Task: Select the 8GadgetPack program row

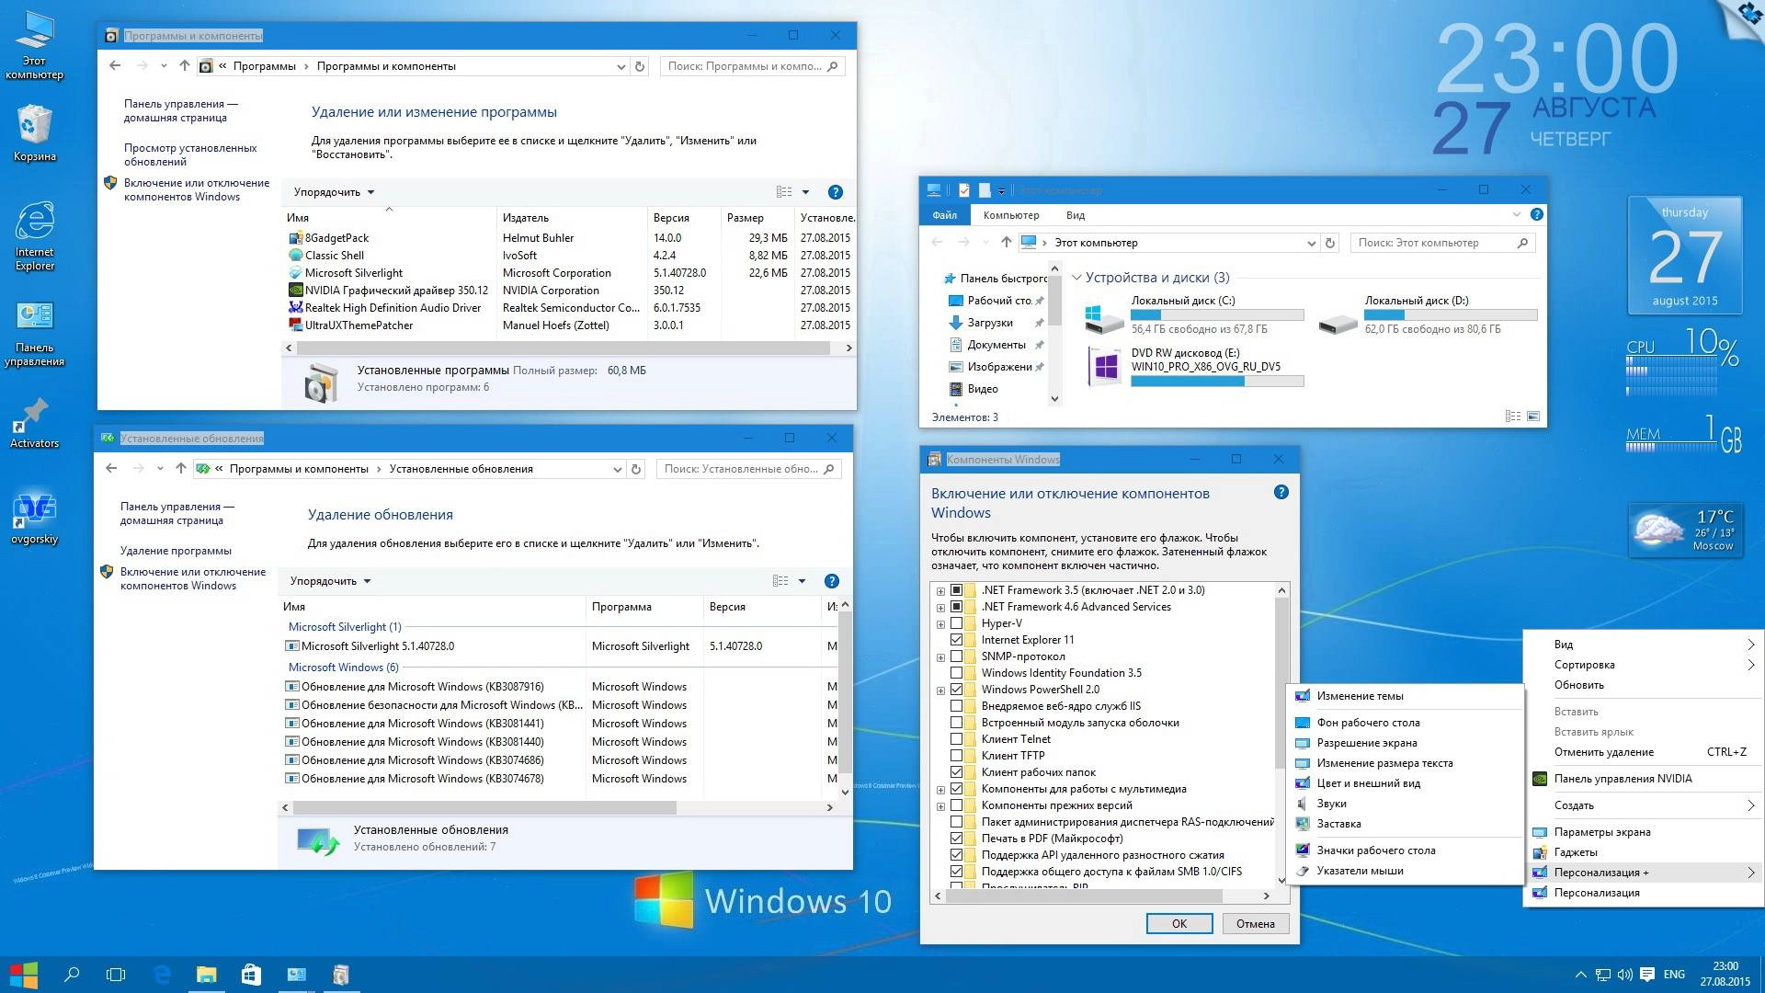Action: coord(568,238)
